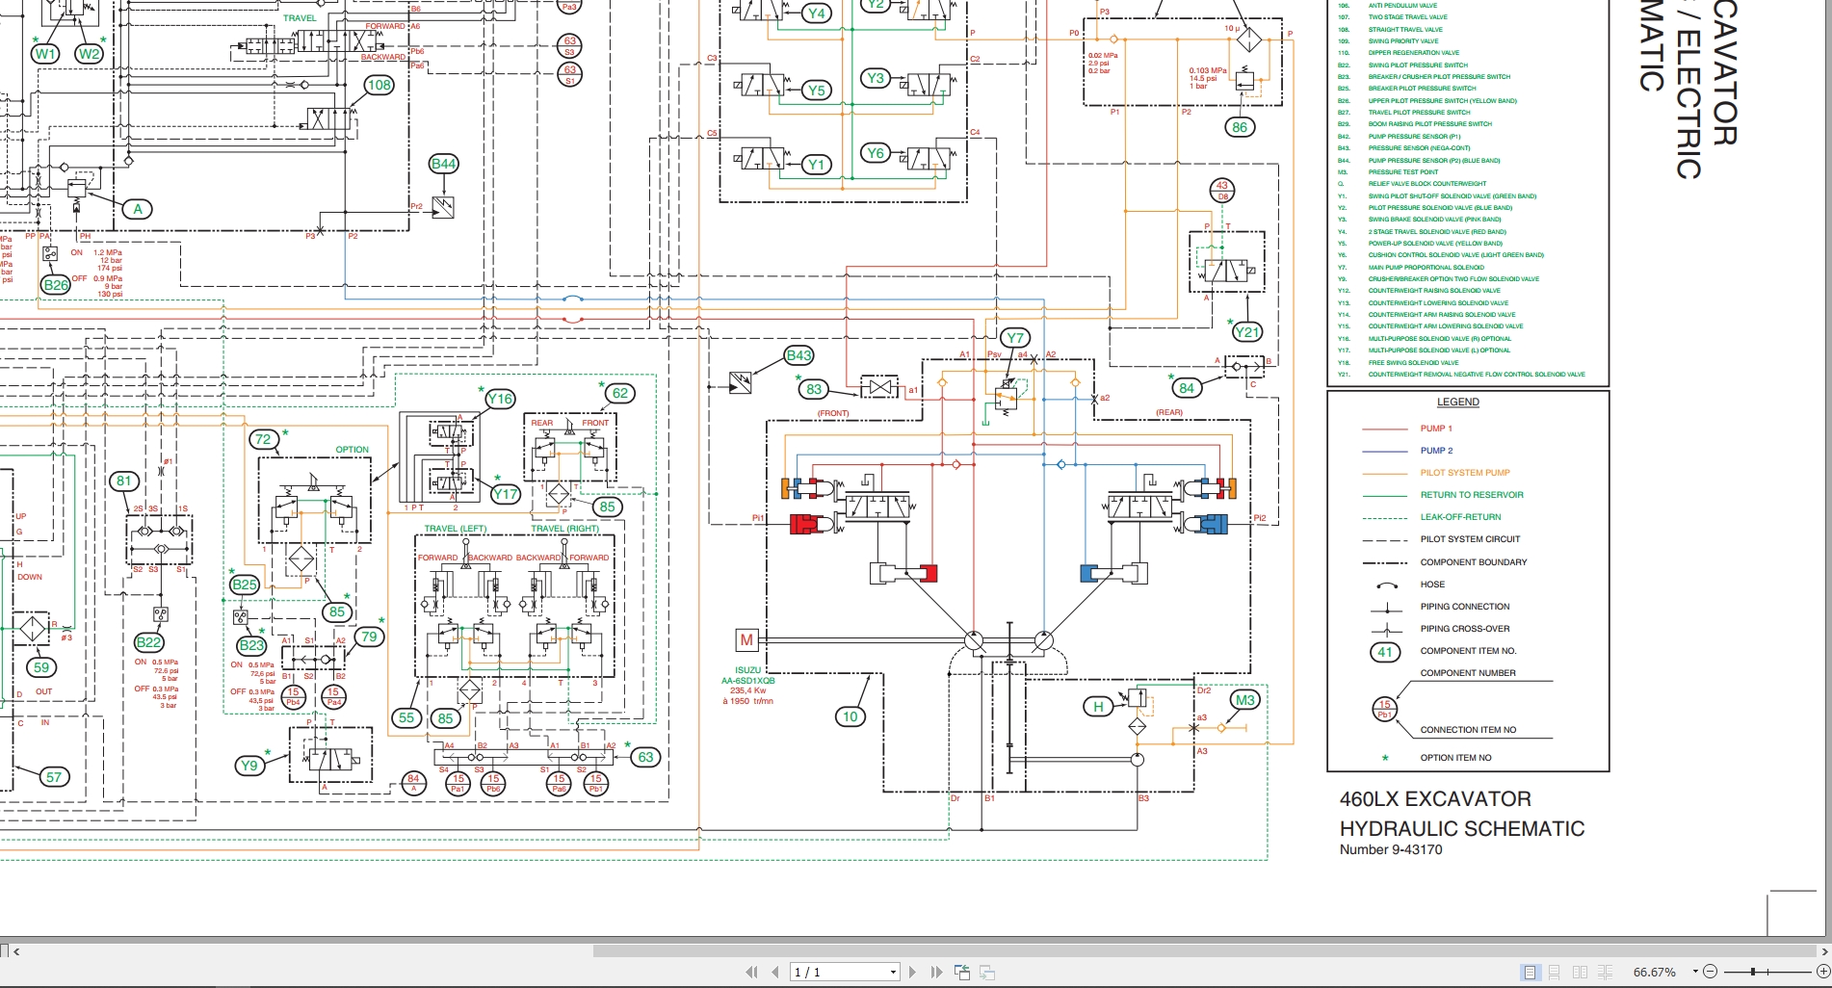Jump to the first page
The image size is (1832, 988).
click(750, 973)
